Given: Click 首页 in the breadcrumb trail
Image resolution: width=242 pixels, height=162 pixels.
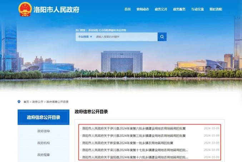Looking at the screenshot, I should 26,102.
